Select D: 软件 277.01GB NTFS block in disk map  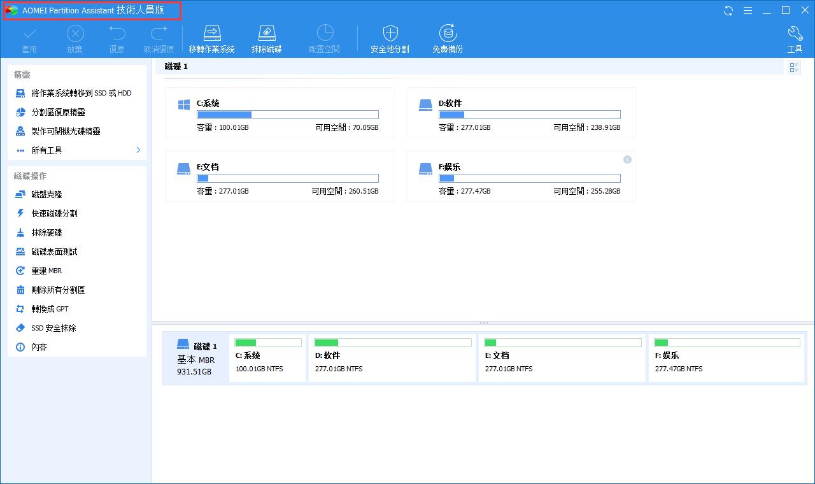[392, 358]
